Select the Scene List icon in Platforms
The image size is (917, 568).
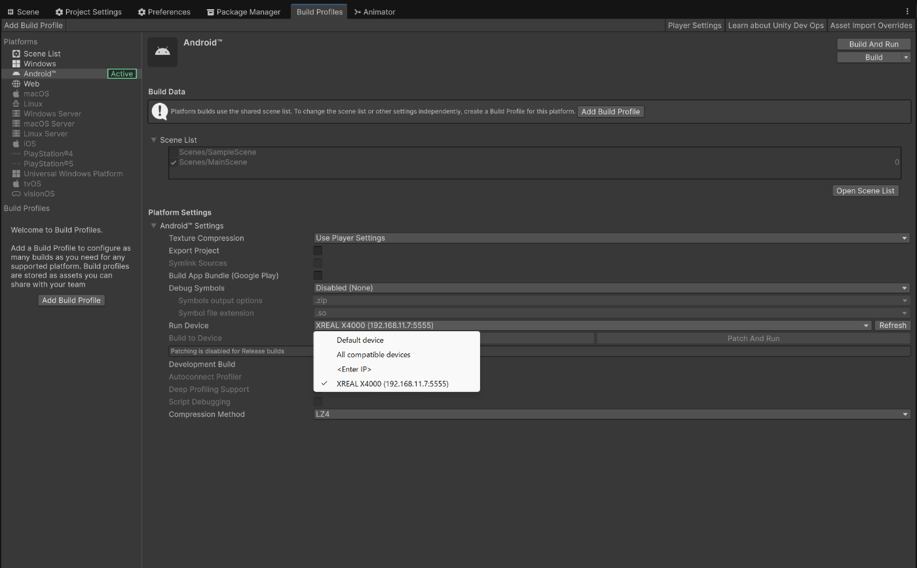click(16, 54)
